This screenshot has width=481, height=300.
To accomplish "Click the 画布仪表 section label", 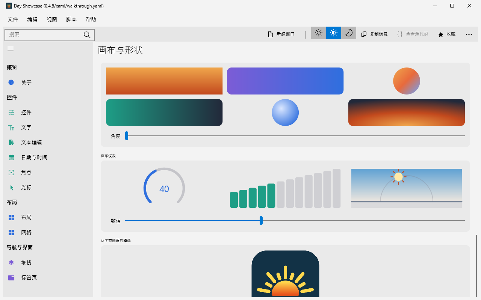I will (x=108, y=156).
